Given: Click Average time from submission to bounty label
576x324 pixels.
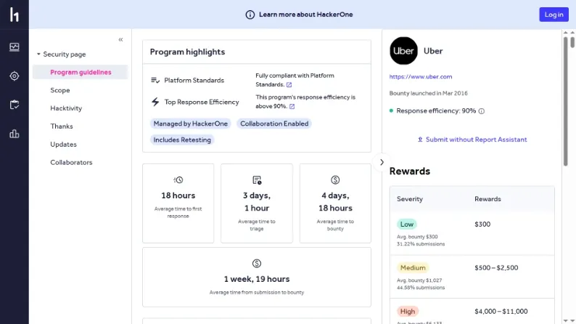Looking at the screenshot, I should point(256,292).
